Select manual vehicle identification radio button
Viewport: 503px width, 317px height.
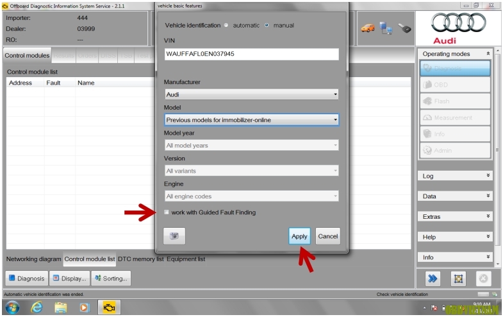[x=267, y=26]
